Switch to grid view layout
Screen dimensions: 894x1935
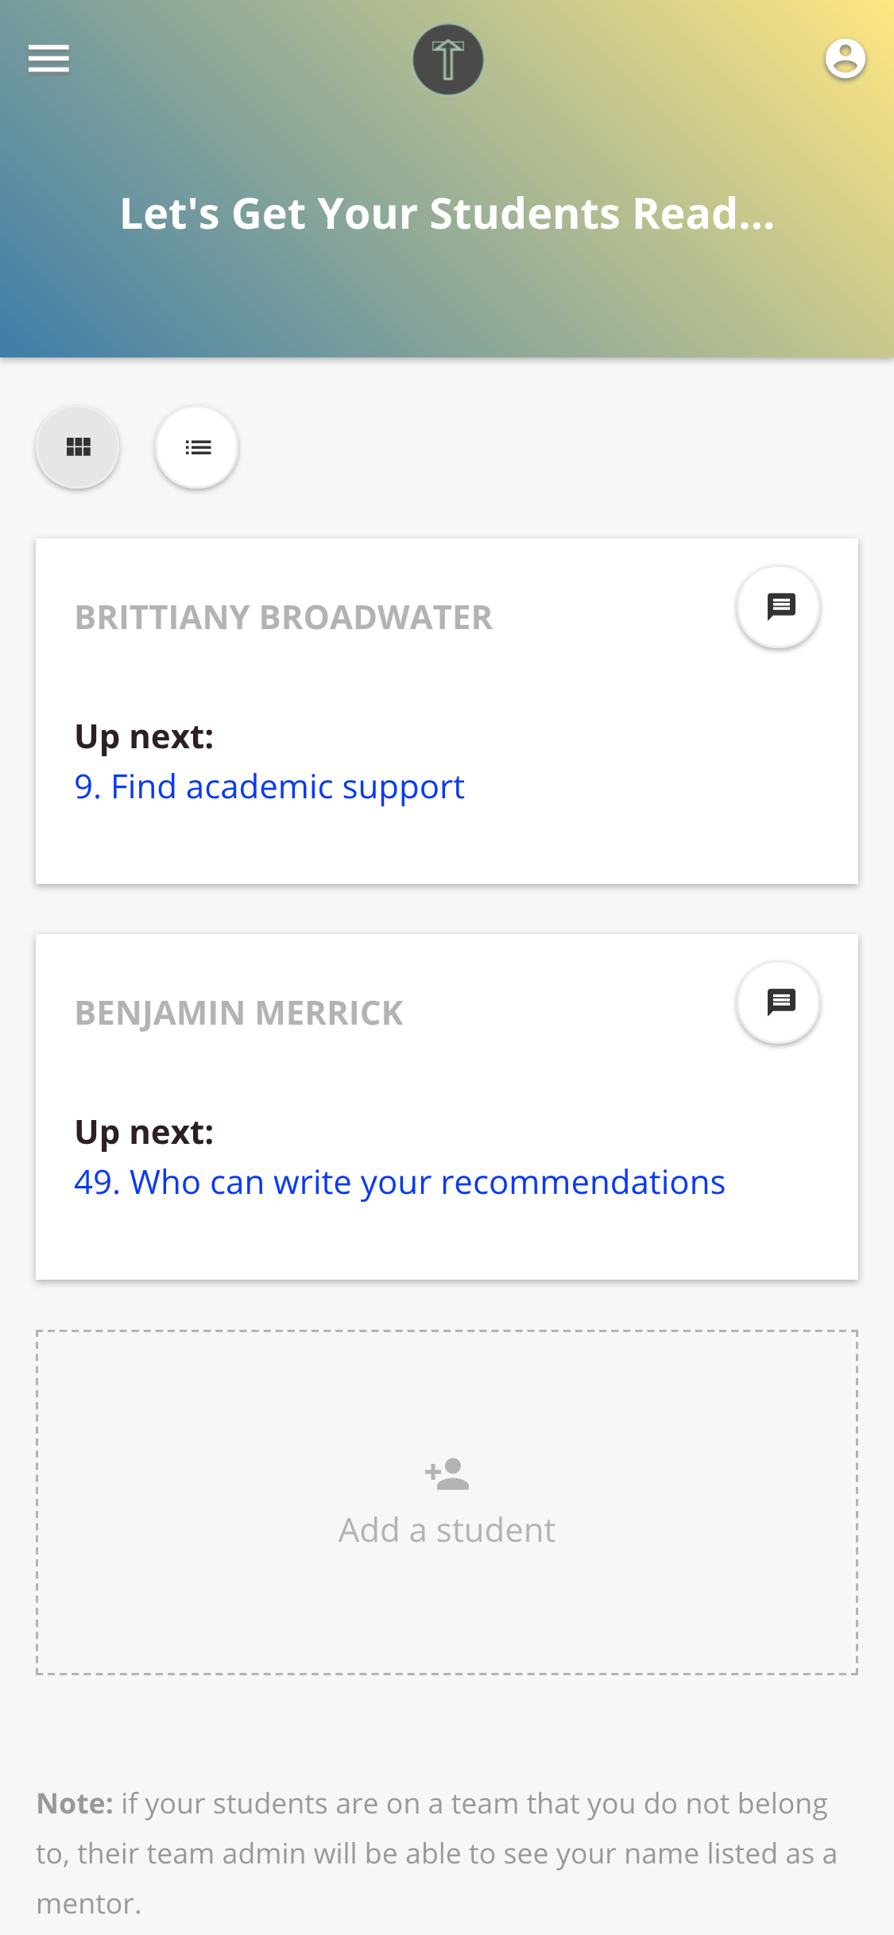78,447
